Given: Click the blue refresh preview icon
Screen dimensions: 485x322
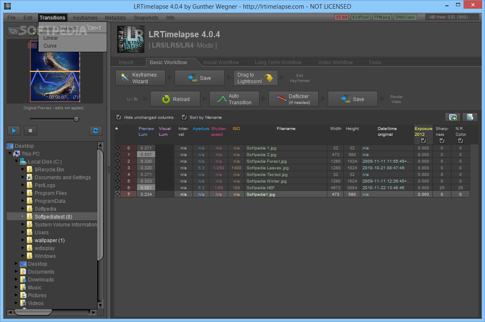Looking at the screenshot, I should [x=96, y=130].
